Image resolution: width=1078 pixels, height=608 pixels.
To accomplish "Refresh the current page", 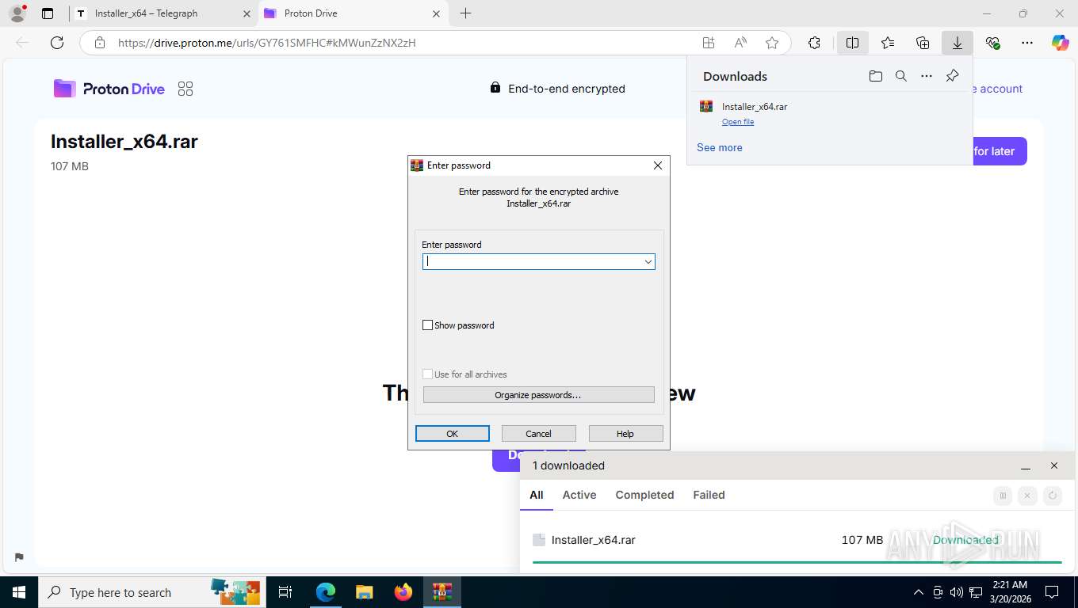I will point(57,43).
